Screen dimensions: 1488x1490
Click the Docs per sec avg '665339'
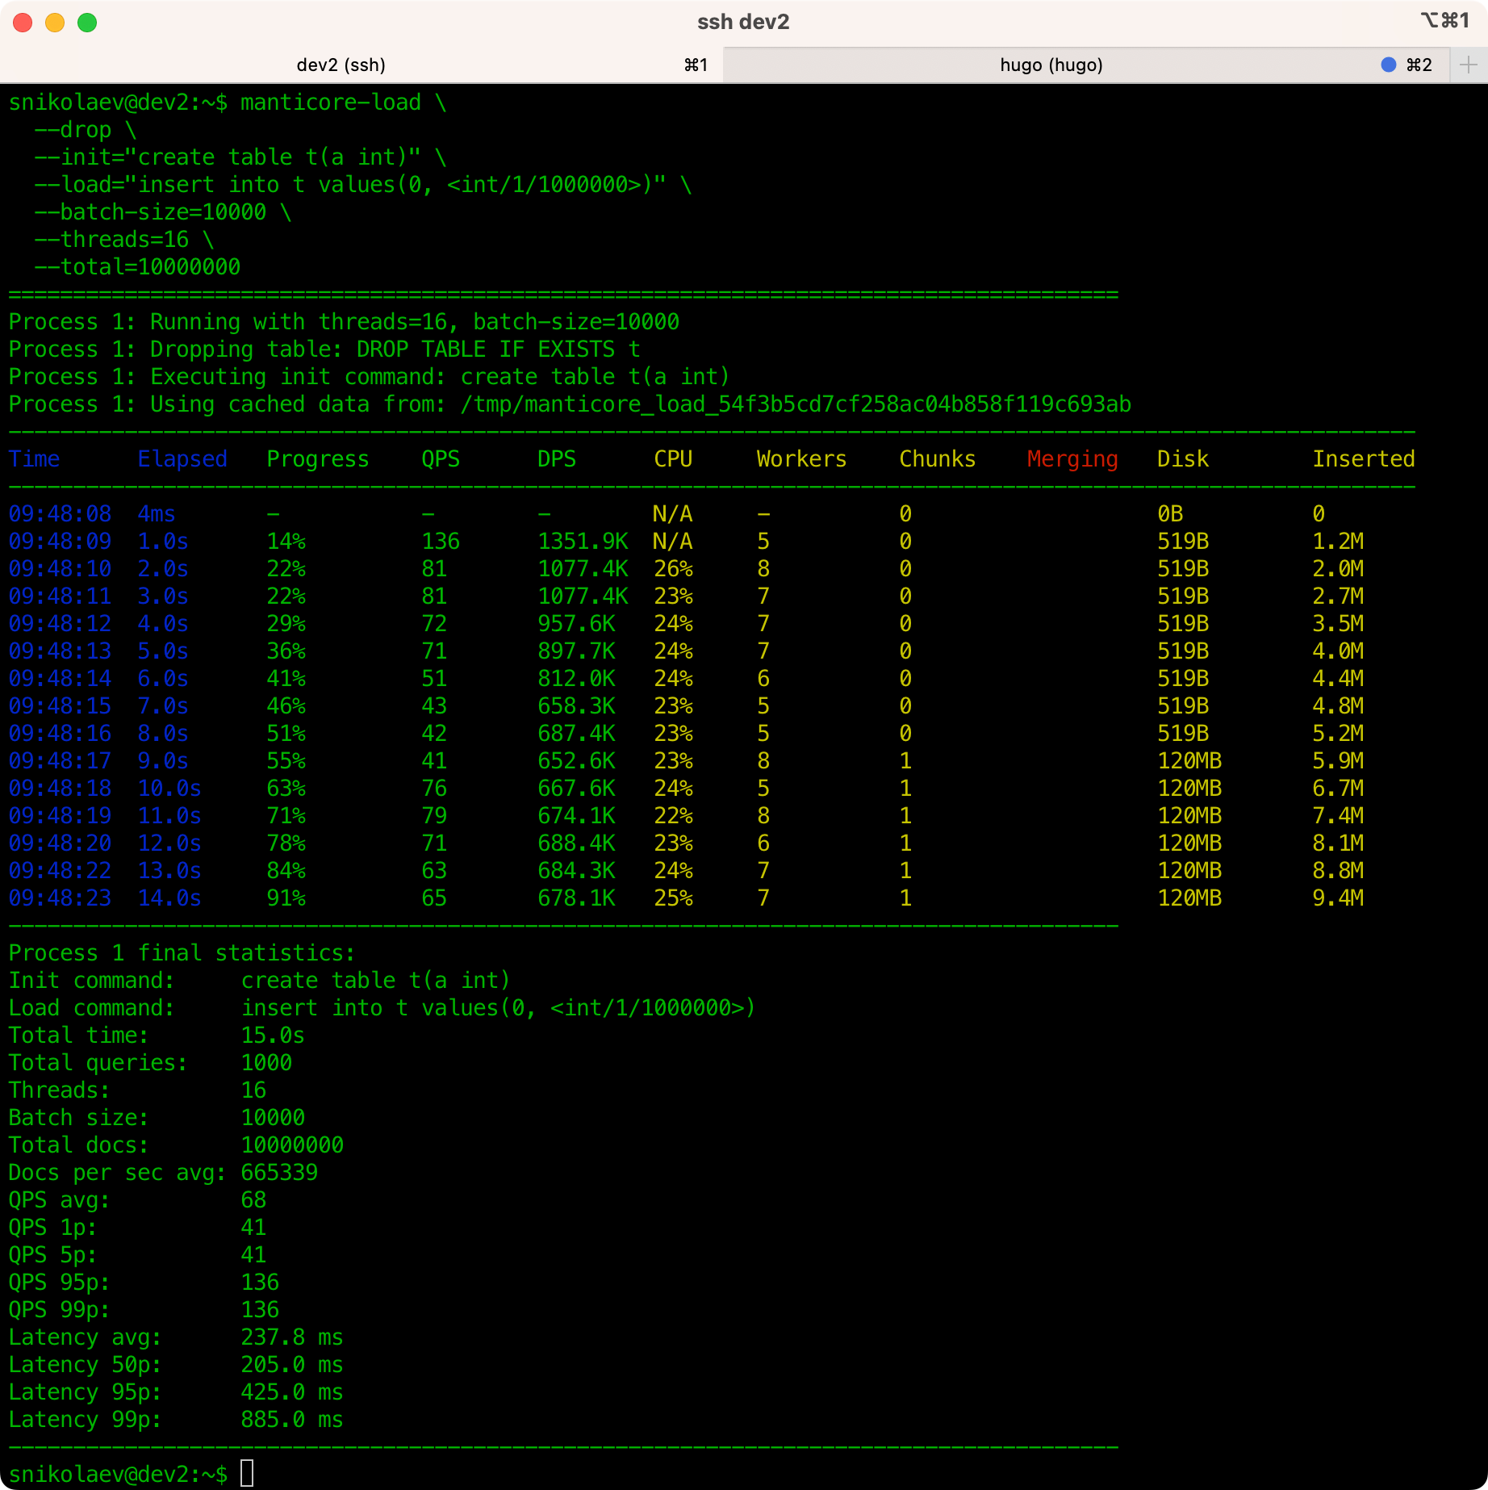pyautogui.click(x=279, y=1173)
